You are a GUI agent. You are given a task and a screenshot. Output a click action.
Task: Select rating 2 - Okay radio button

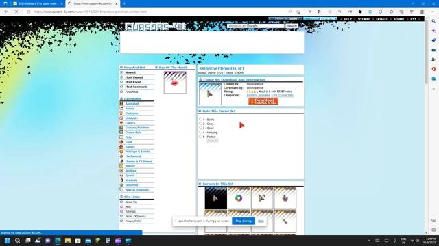pos(200,124)
